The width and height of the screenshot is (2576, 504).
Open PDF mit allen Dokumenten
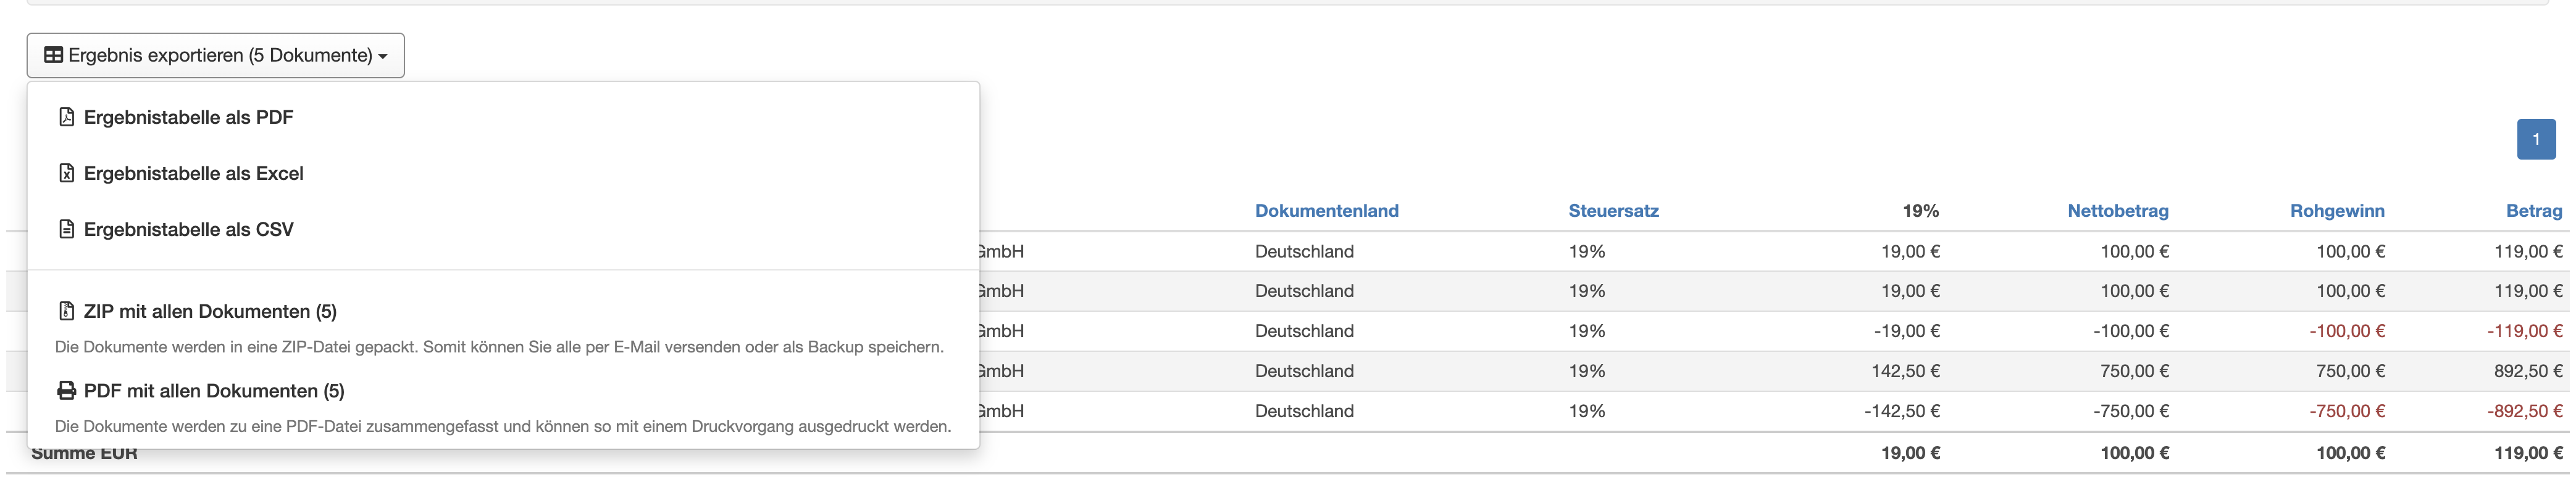(214, 390)
